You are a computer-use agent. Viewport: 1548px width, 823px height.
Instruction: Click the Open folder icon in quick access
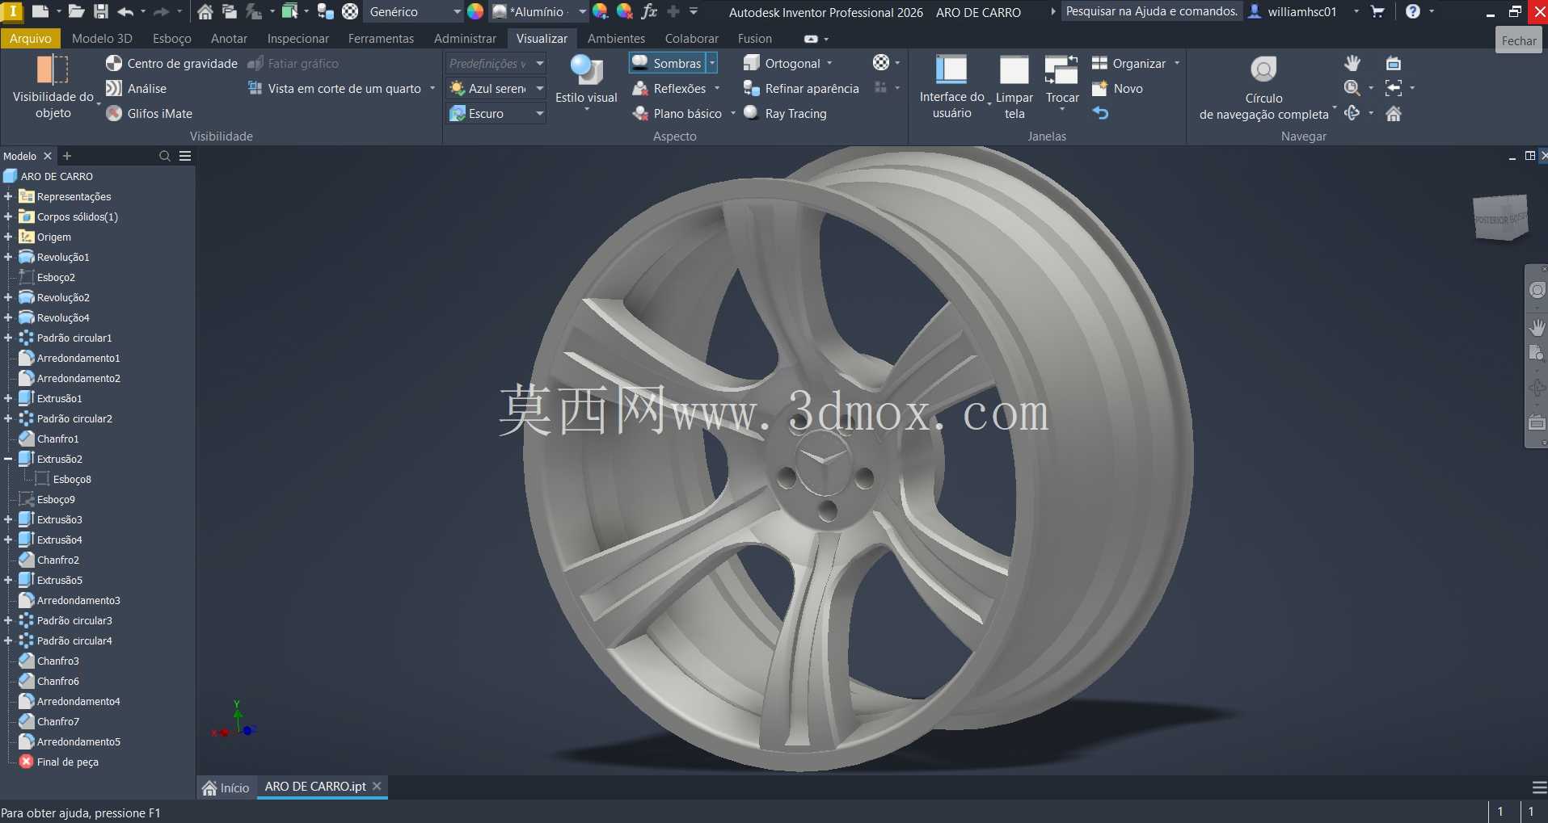[76, 11]
